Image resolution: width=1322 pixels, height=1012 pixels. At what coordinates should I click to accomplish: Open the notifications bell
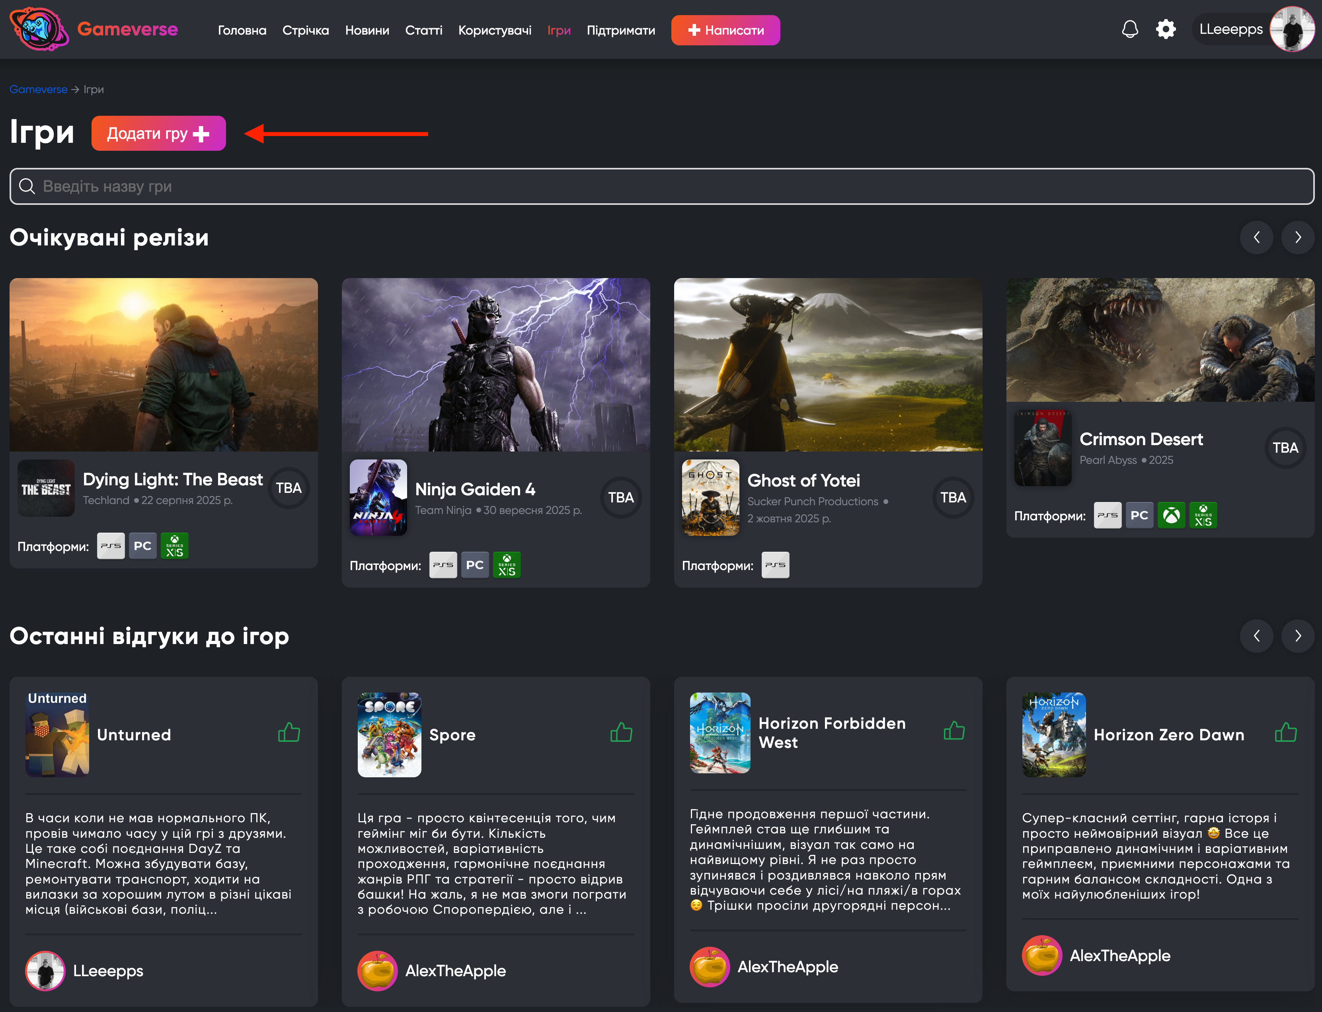pos(1130,29)
